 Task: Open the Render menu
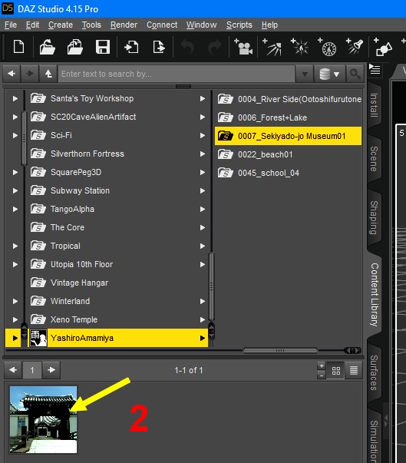pos(124,25)
